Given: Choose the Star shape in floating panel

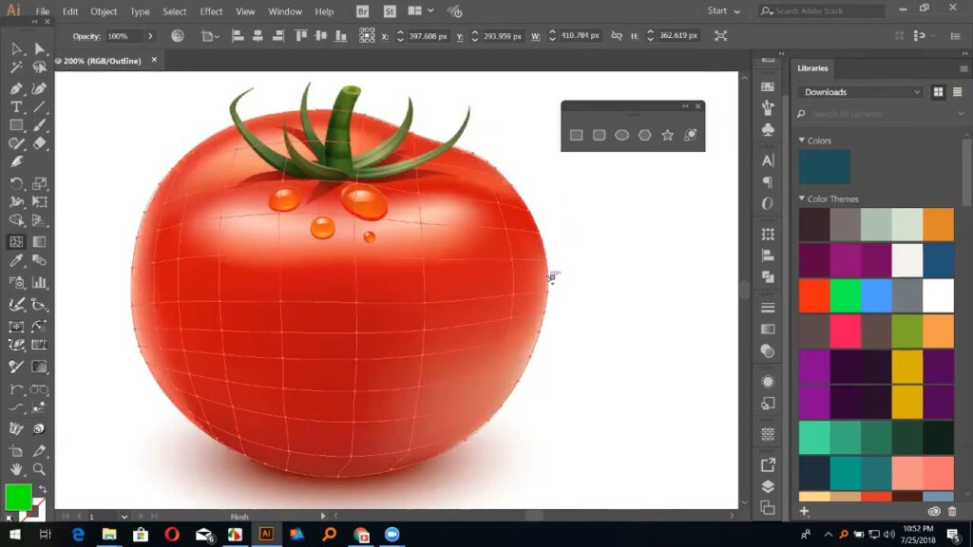Looking at the screenshot, I should click(x=668, y=135).
